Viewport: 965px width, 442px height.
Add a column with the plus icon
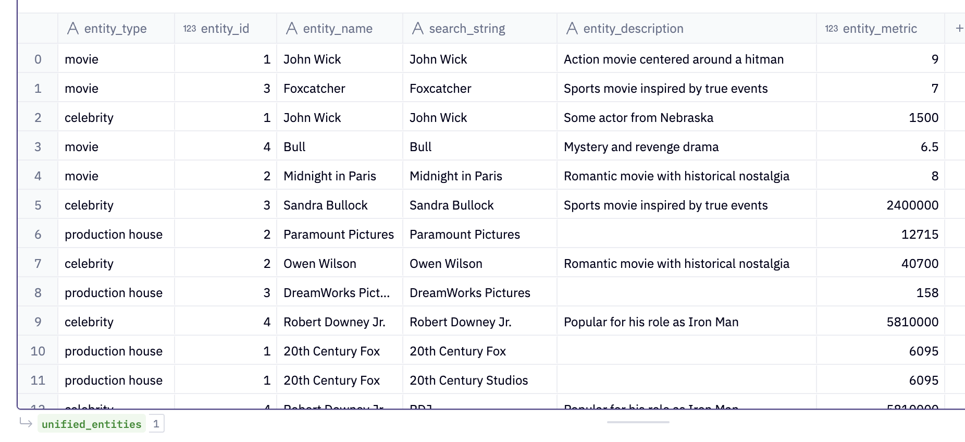pos(959,28)
